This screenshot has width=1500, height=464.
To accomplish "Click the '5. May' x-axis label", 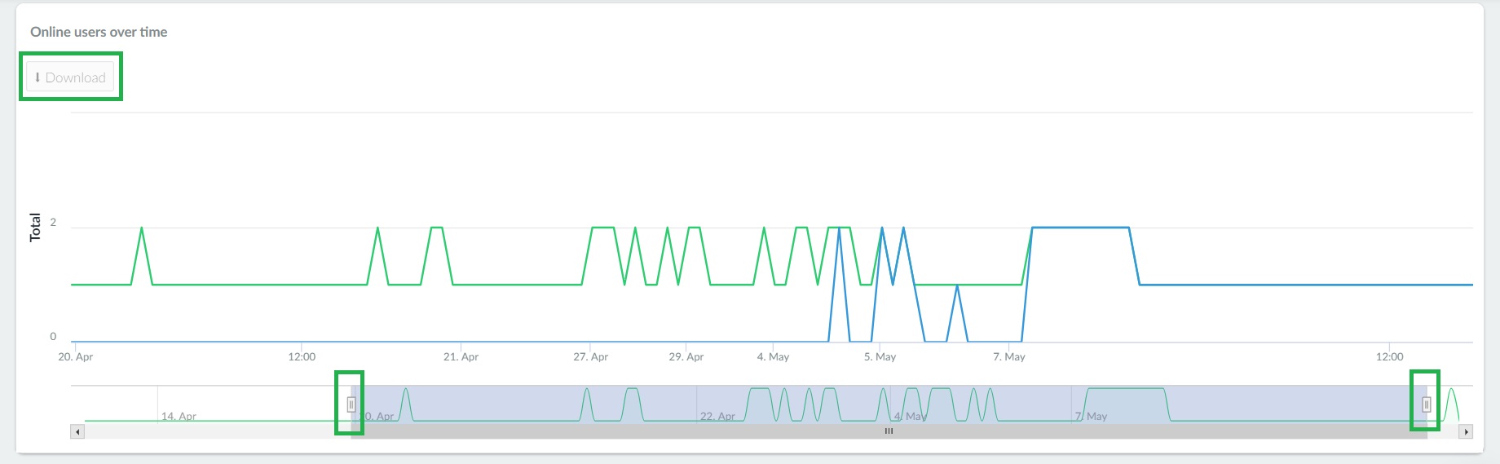I will click(880, 356).
